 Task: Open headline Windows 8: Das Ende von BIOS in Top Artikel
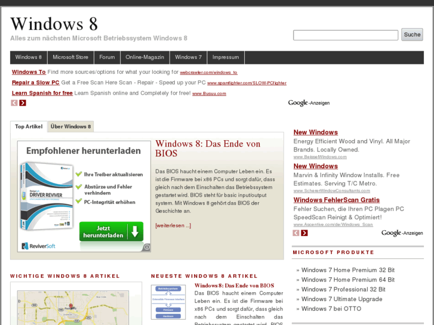click(x=208, y=148)
